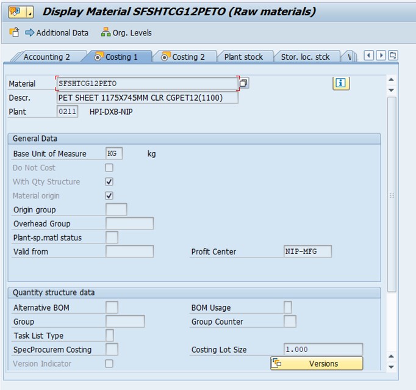The image size is (416, 390).
Task: Uncheck With Qty Structure checkbox
Action: pos(109,182)
